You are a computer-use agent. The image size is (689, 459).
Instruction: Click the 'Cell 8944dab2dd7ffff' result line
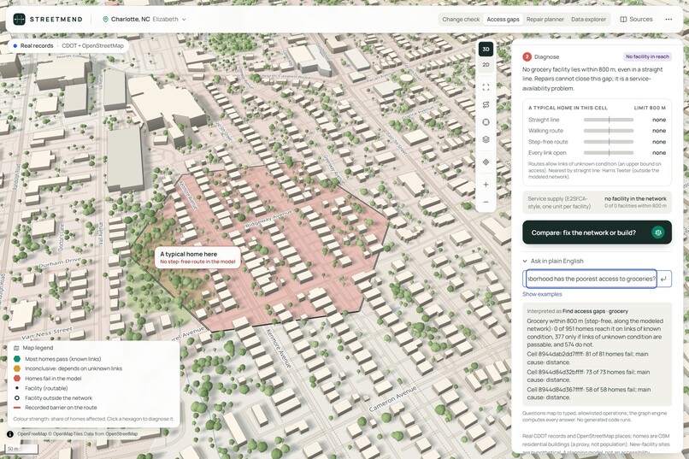click(x=587, y=358)
